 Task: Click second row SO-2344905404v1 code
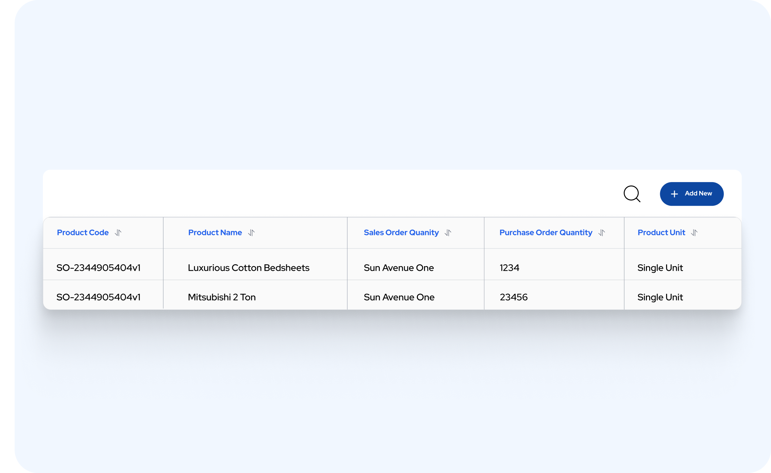tap(98, 297)
